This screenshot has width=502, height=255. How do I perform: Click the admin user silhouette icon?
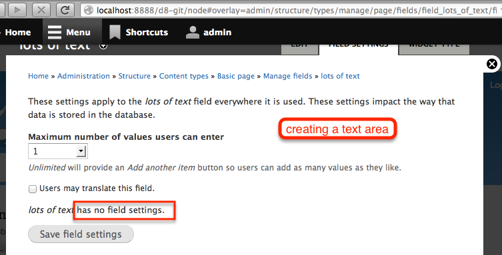(193, 32)
